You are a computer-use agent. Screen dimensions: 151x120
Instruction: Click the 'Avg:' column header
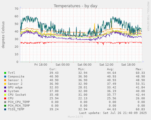[111, 69]
